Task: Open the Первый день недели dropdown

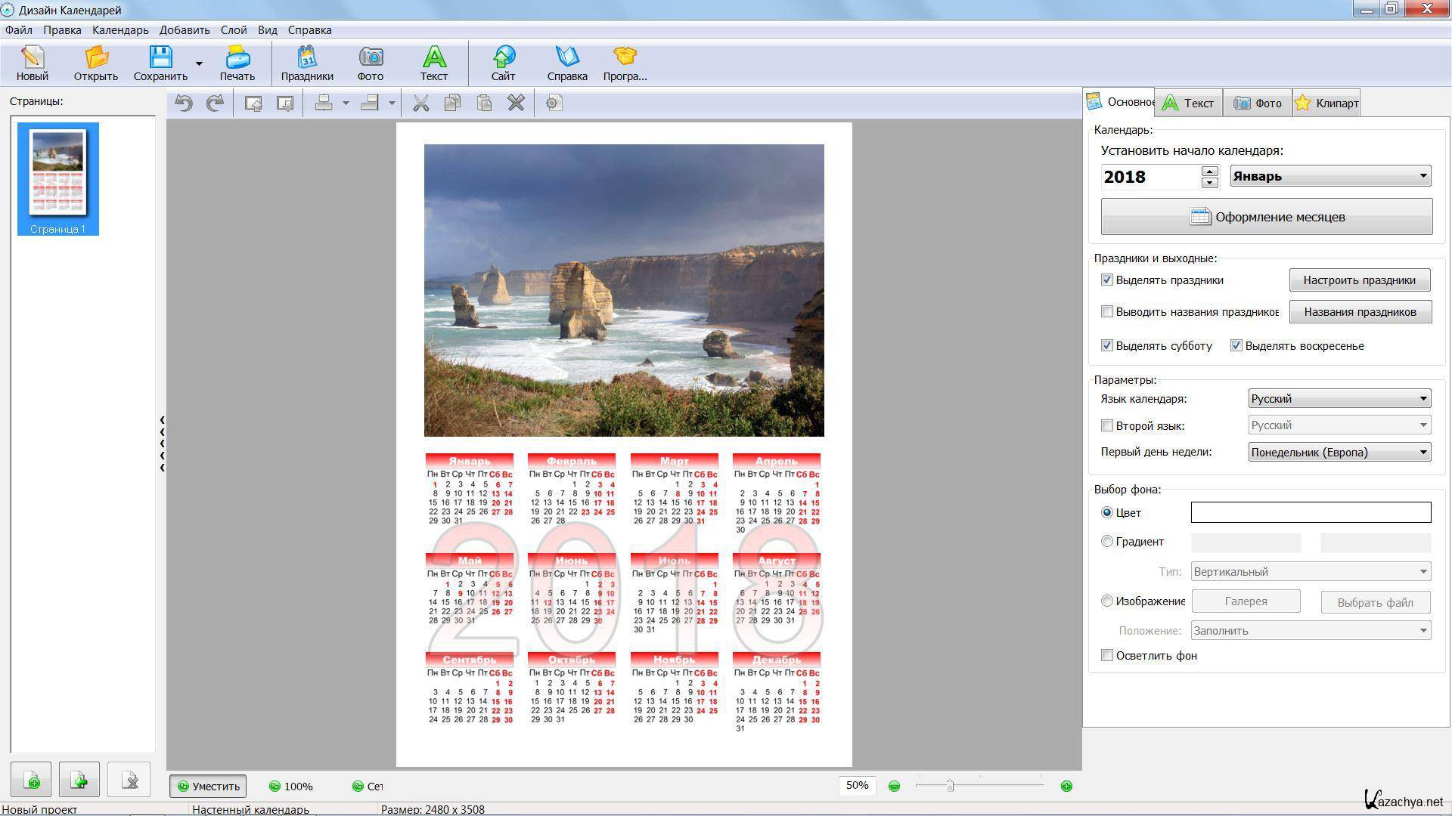Action: (1339, 453)
